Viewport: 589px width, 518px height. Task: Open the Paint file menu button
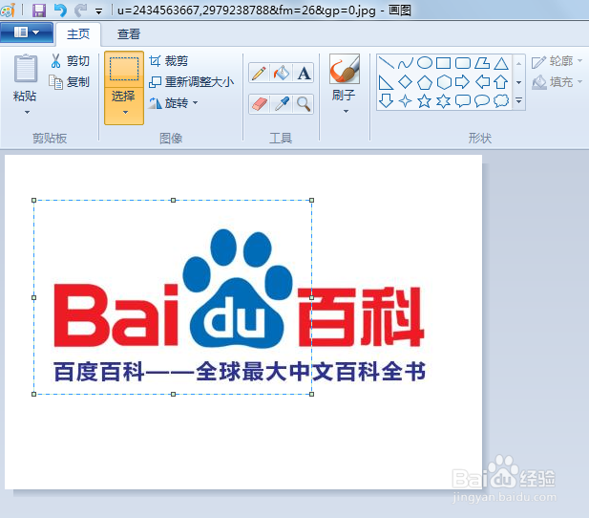27,32
